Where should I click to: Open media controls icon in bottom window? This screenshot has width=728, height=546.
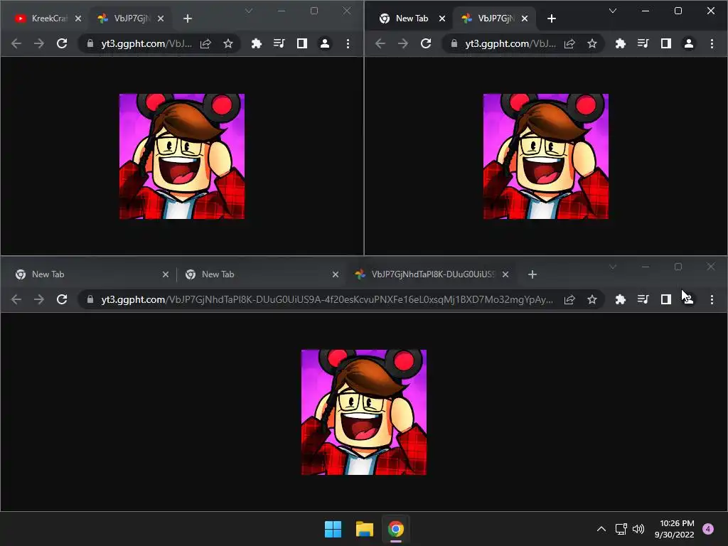643,299
